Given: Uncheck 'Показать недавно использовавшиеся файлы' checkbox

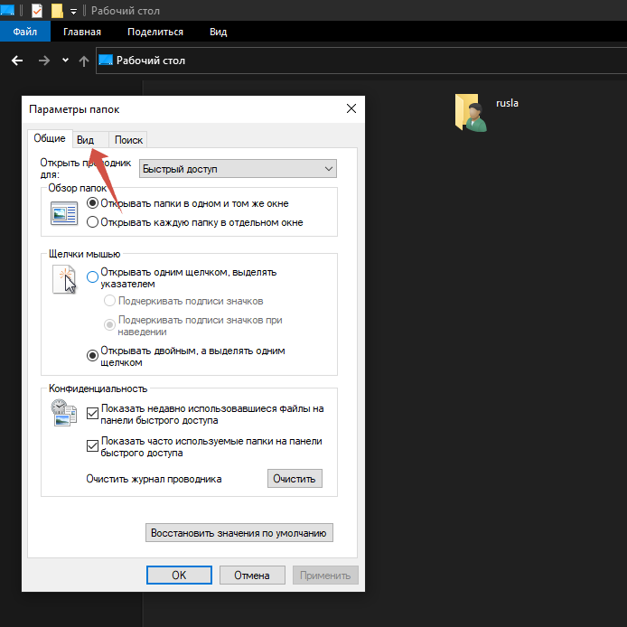Looking at the screenshot, I should [x=92, y=414].
